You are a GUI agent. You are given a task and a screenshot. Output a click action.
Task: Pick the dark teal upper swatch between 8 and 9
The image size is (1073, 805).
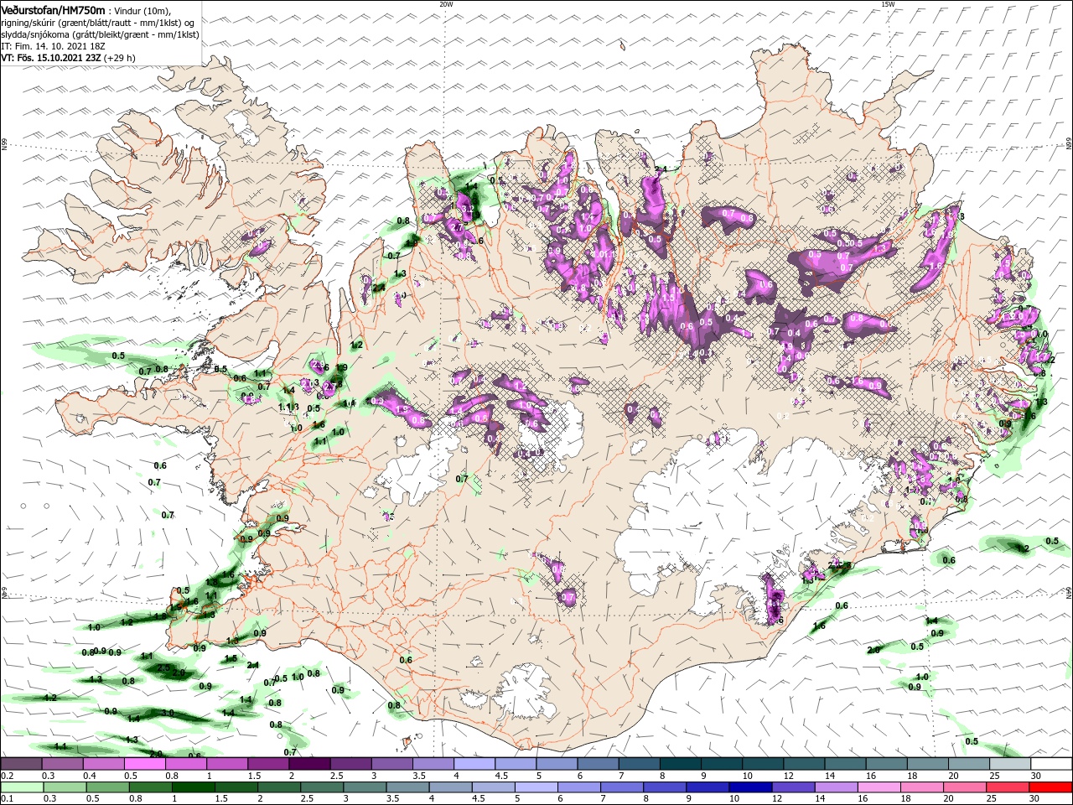(681, 763)
